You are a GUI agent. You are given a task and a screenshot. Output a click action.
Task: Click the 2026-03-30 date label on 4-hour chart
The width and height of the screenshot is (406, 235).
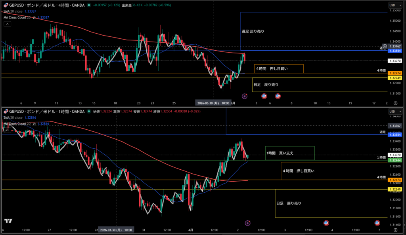click(213, 102)
